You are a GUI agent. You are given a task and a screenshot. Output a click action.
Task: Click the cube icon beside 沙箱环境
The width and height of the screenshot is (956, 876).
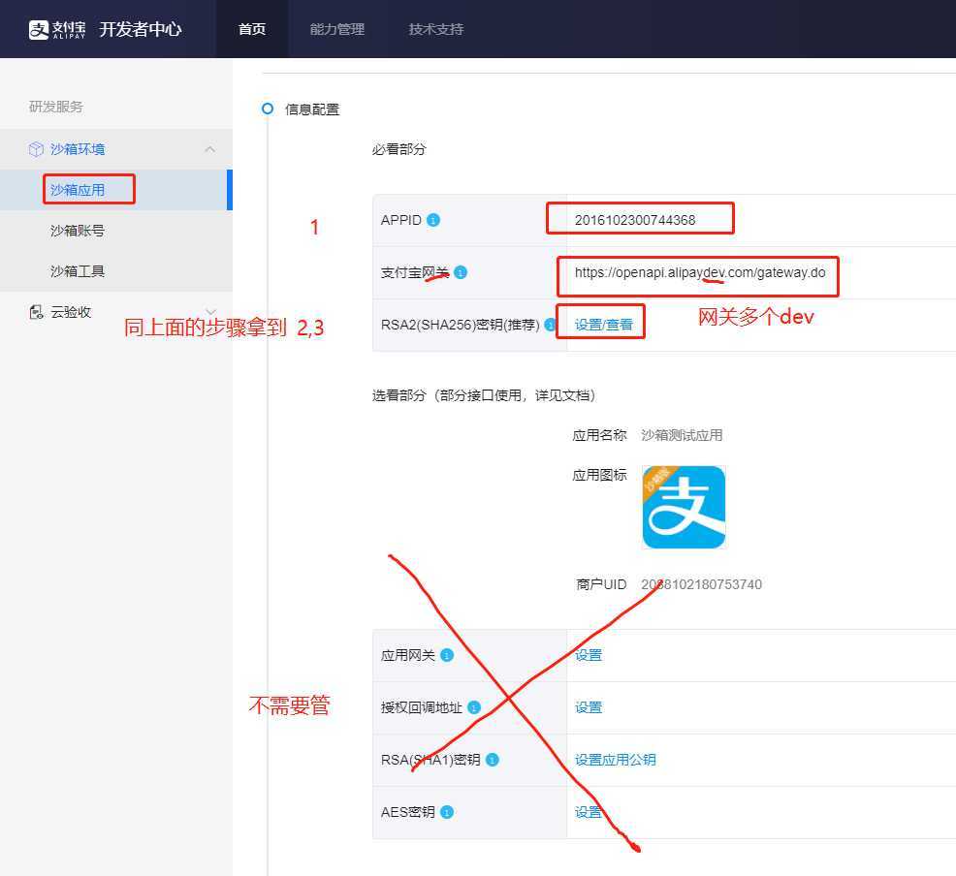click(37, 149)
